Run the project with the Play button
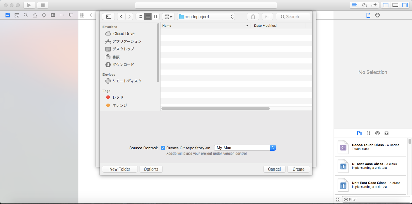This screenshot has height=204, width=412. 29,5
